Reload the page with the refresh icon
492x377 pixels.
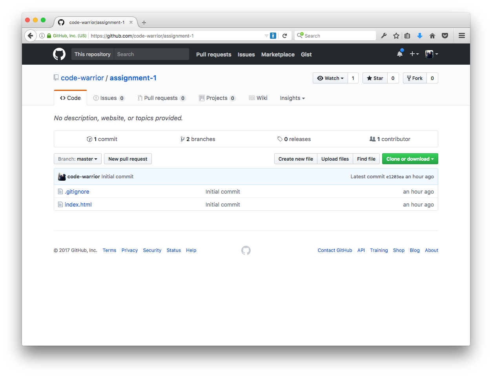pos(285,36)
